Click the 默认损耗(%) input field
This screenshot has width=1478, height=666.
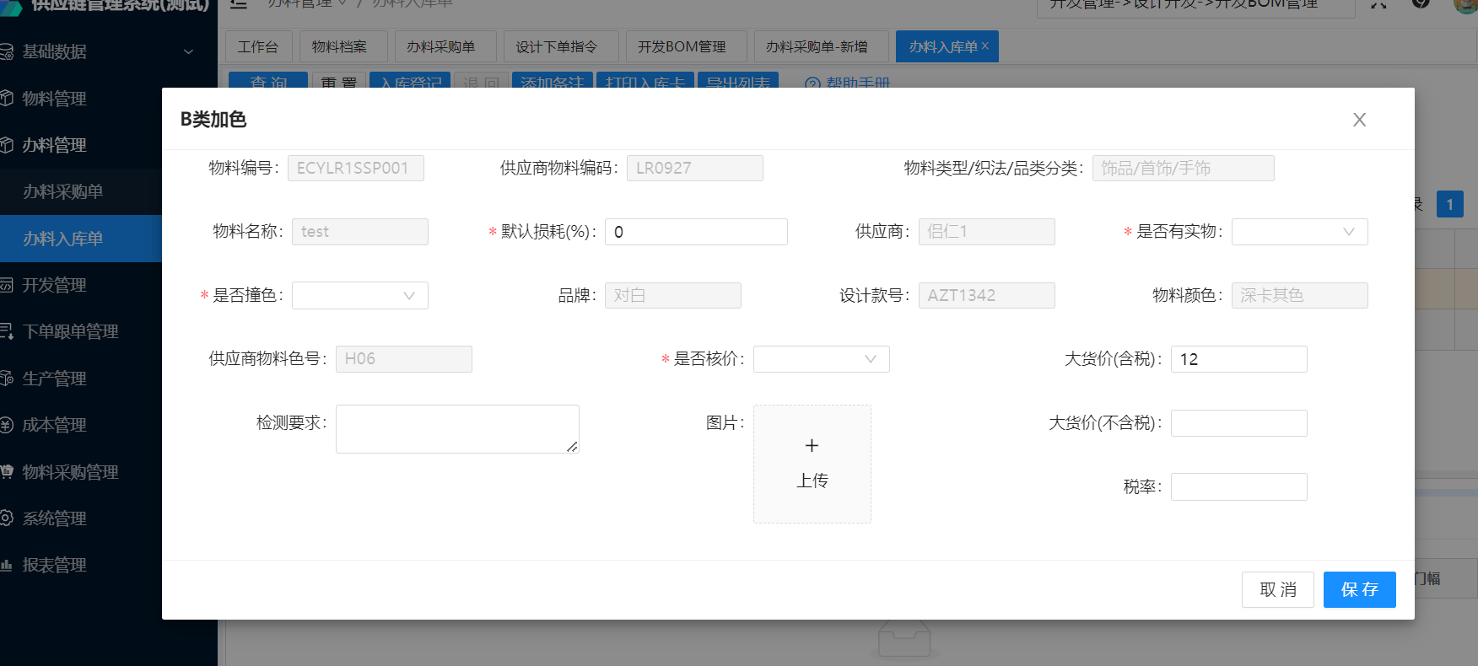[696, 232]
